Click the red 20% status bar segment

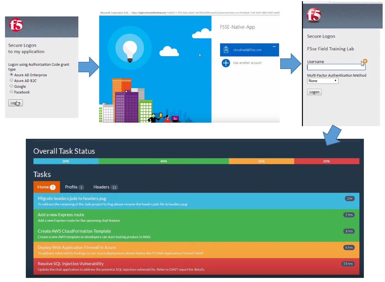pos(327,161)
